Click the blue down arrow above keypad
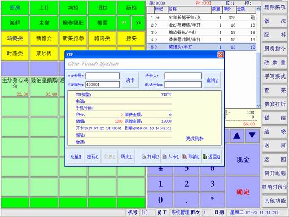 252,136
